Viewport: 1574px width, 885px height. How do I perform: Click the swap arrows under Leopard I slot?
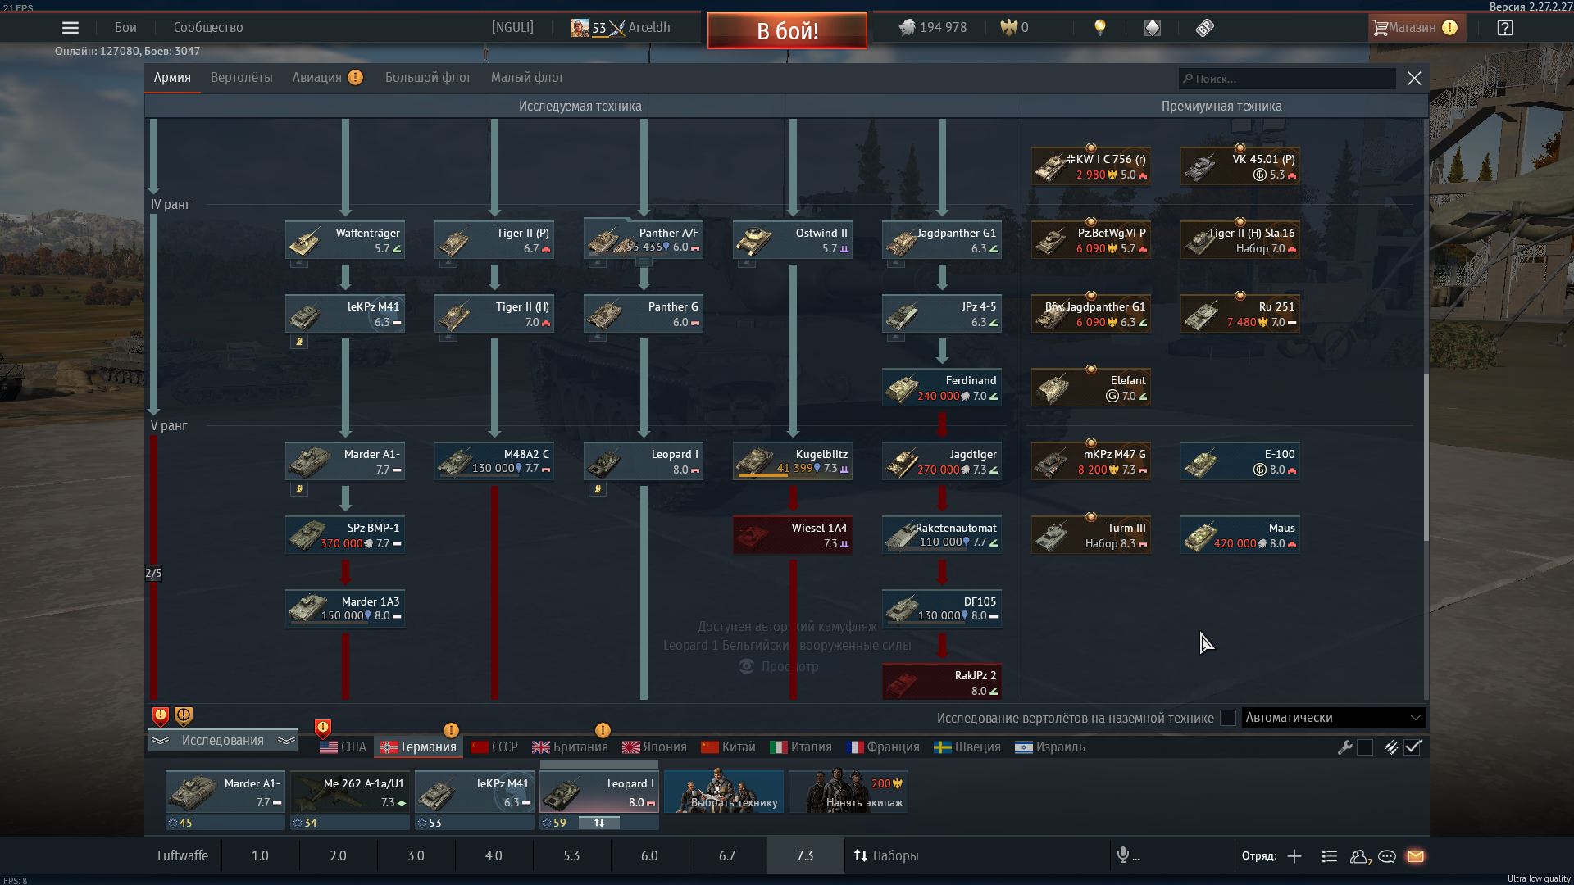click(x=599, y=823)
